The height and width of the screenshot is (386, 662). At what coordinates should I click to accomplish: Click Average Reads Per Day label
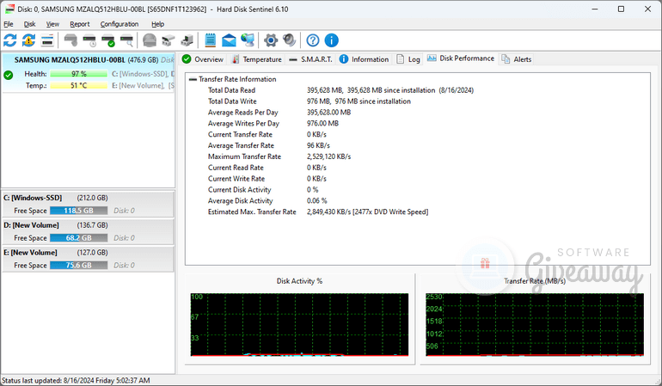(242, 113)
